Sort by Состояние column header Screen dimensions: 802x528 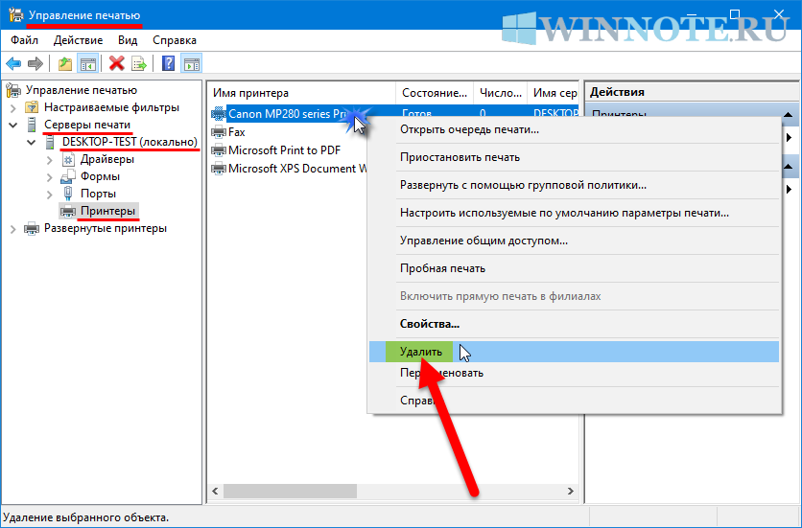click(435, 93)
